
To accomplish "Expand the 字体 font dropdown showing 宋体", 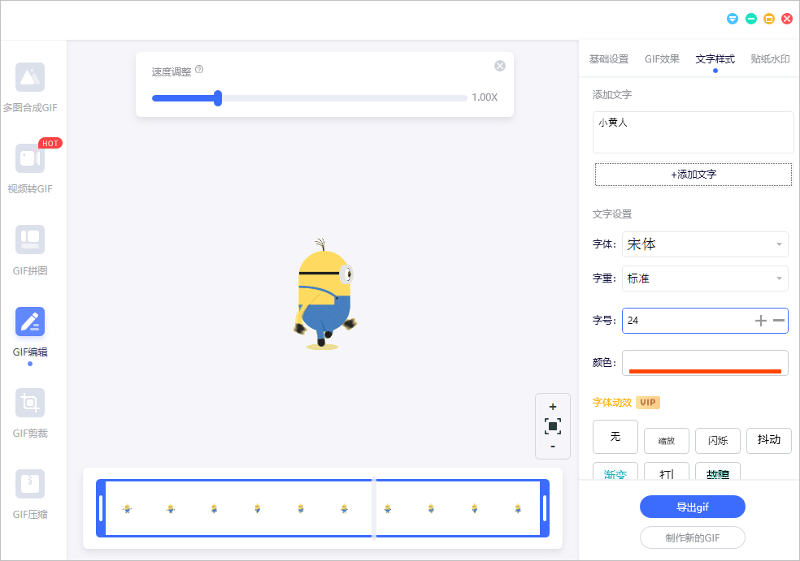I will point(705,244).
